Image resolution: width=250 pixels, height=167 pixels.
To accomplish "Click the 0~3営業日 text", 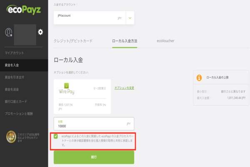I will pos(100,89).
